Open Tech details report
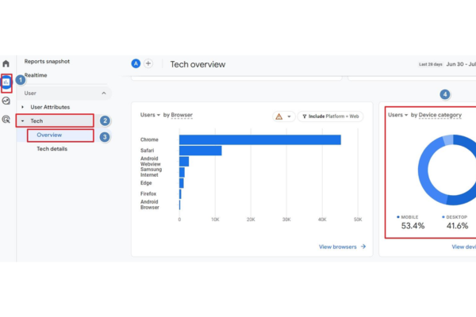Viewport: 476px width, 317px height. [52, 149]
